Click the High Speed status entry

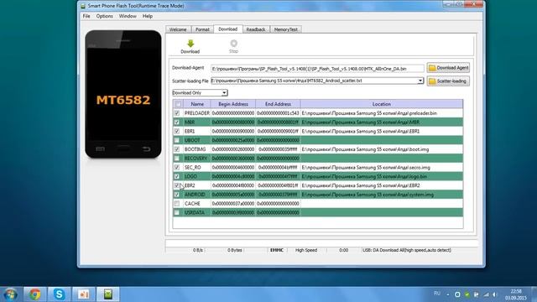coord(306,250)
